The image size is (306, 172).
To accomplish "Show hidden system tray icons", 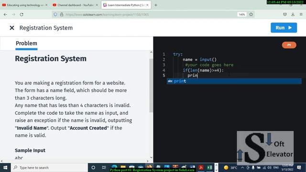I will point(242,168).
